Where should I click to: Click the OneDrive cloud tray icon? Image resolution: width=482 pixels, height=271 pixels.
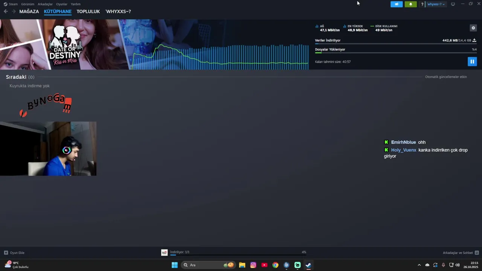[427, 265]
